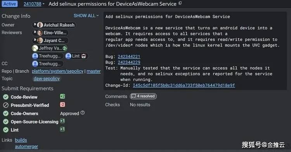Open Bug 242344221 link
The width and height of the screenshot is (291, 152).
pos(129,56)
